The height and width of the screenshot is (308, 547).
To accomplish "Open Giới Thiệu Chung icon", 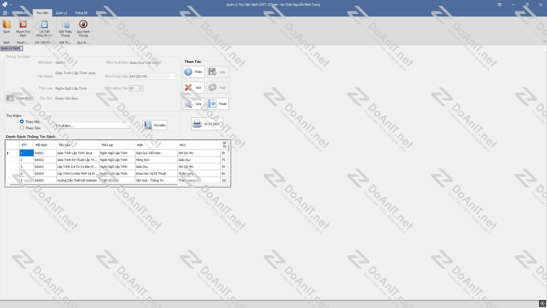I will tap(65, 29).
